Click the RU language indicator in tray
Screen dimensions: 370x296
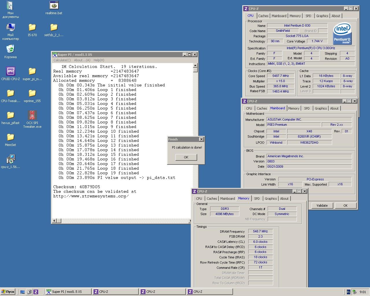[348, 292]
